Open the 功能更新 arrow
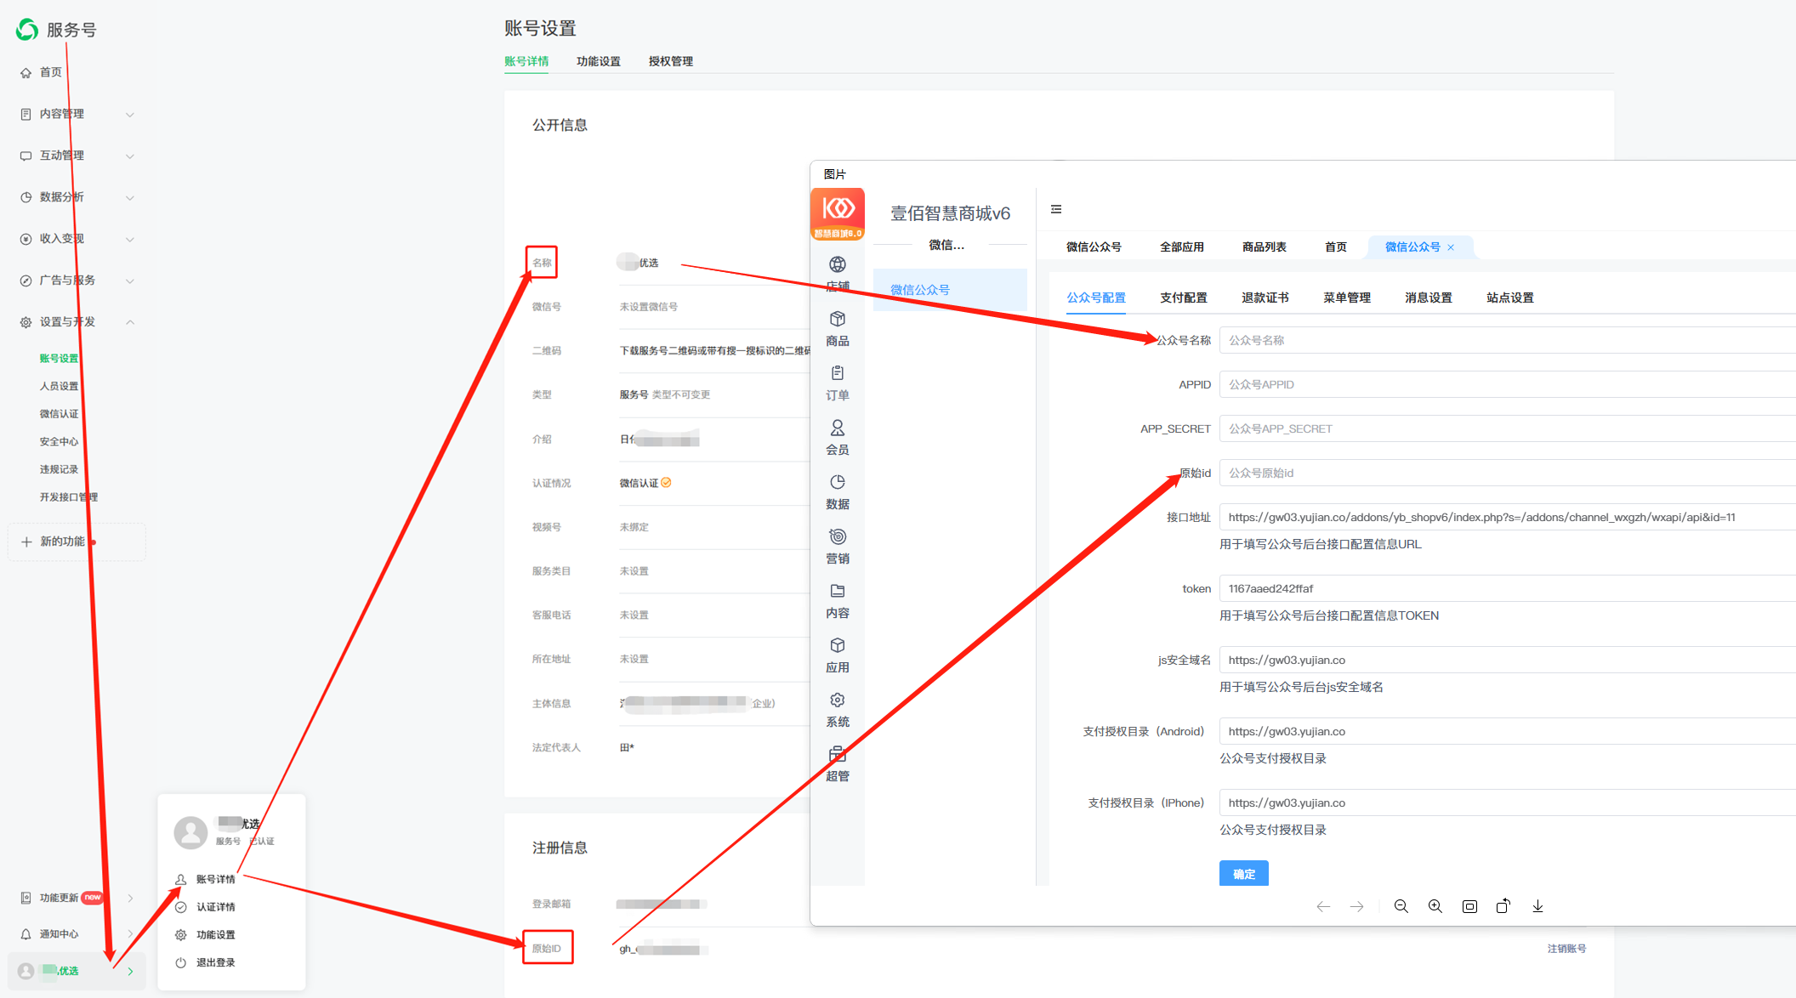 pyautogui.click(x=130, y=898)
